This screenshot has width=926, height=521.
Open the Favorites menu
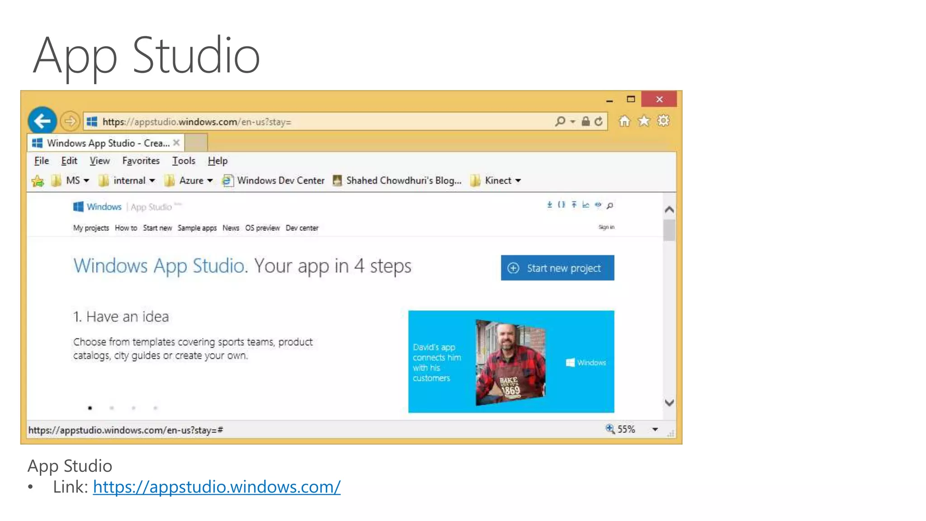141,161
